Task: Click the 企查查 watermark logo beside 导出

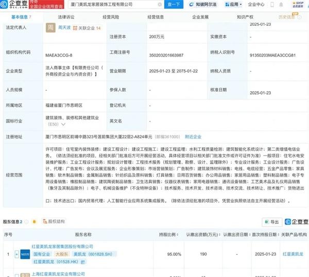Action: 297,222
